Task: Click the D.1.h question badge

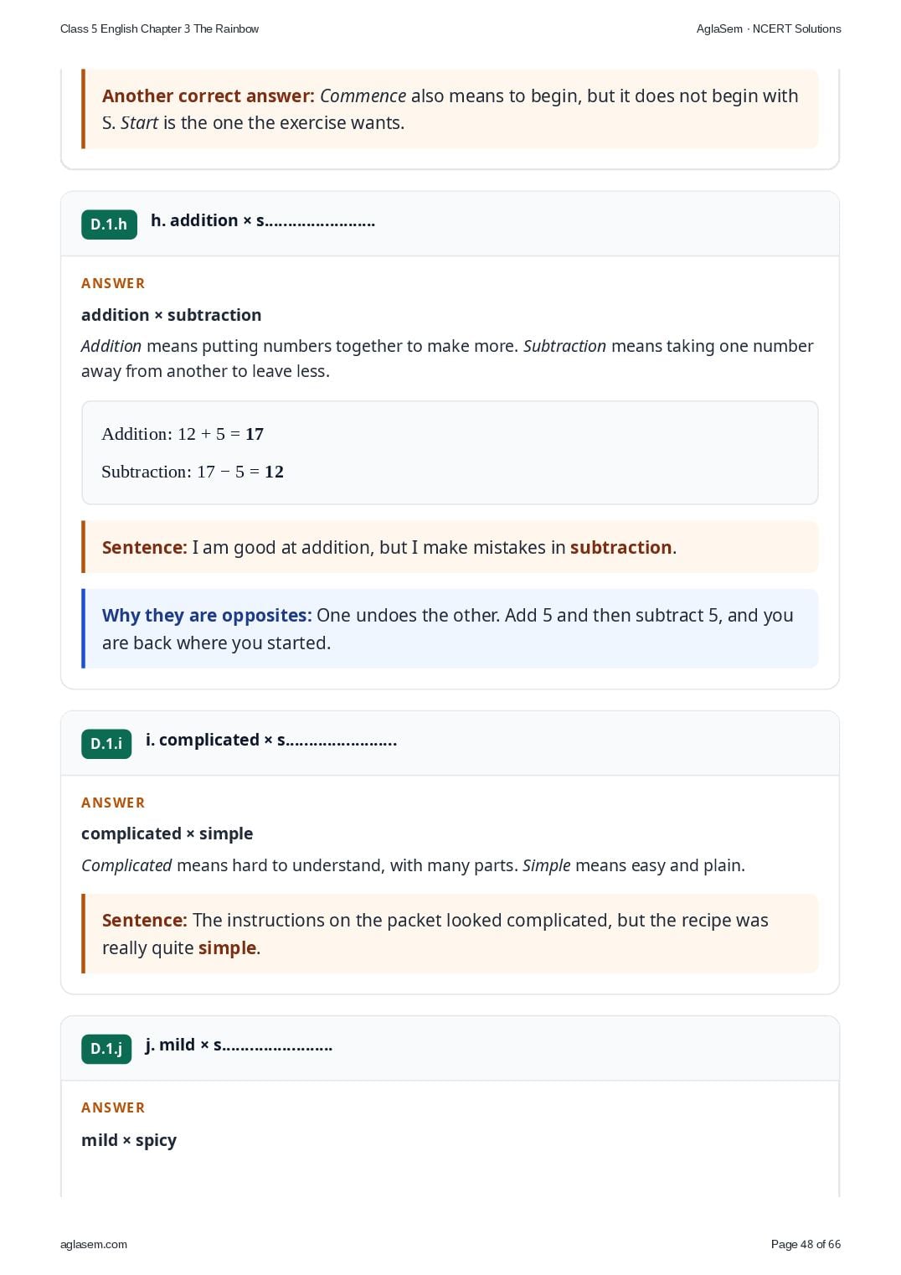Action: click(109, 225)
